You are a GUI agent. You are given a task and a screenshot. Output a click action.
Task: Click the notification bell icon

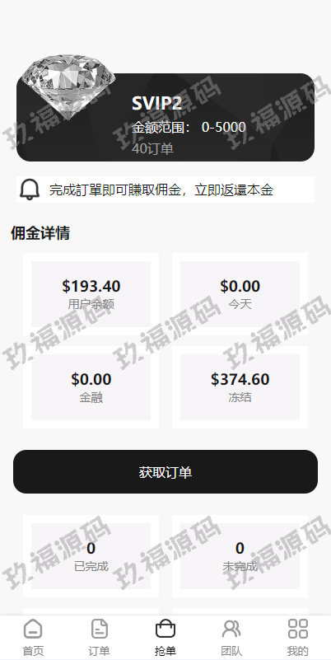pos(30,190)
